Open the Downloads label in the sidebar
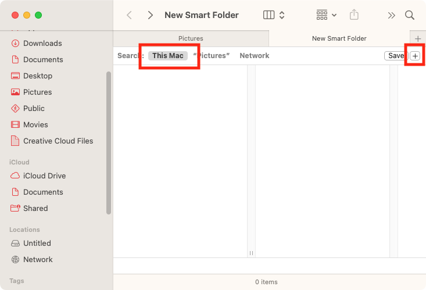 click(42, 43)
